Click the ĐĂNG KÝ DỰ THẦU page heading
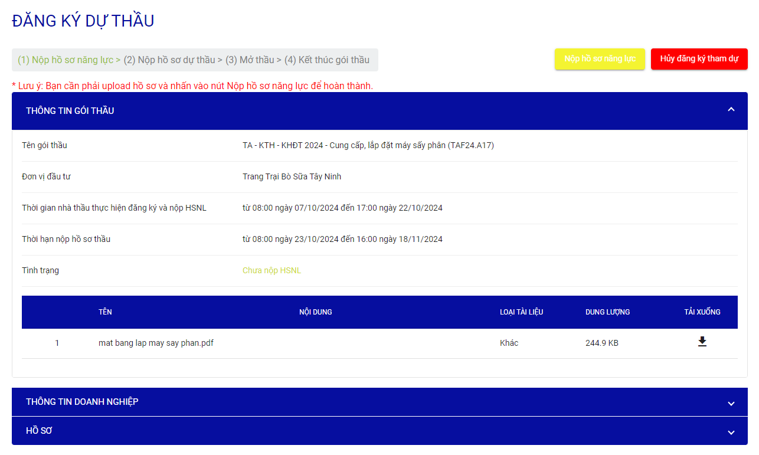This screenshot has width=759, height=455. coord(83,21)
